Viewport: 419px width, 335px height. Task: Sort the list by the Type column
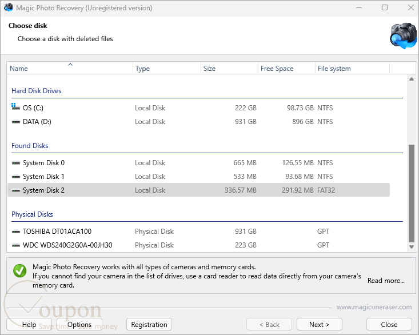coord(167,69)
